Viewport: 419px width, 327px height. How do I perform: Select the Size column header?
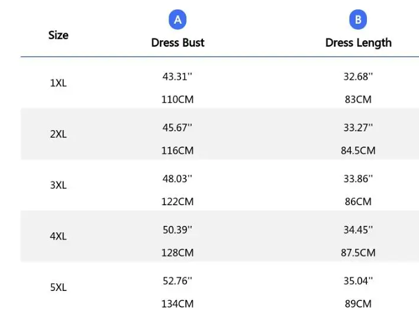pos(58,35)
